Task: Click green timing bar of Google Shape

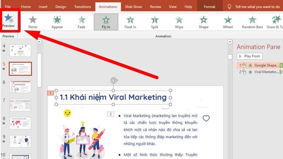Action: pyautogui.click(x=281, y=65)
